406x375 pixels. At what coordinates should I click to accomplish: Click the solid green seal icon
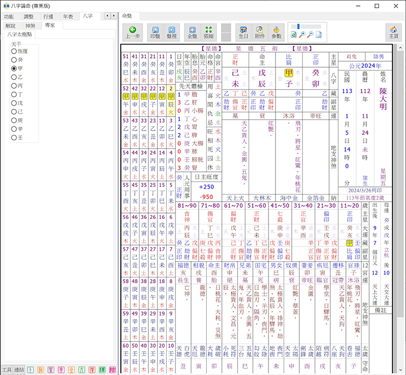coord(102,370)
